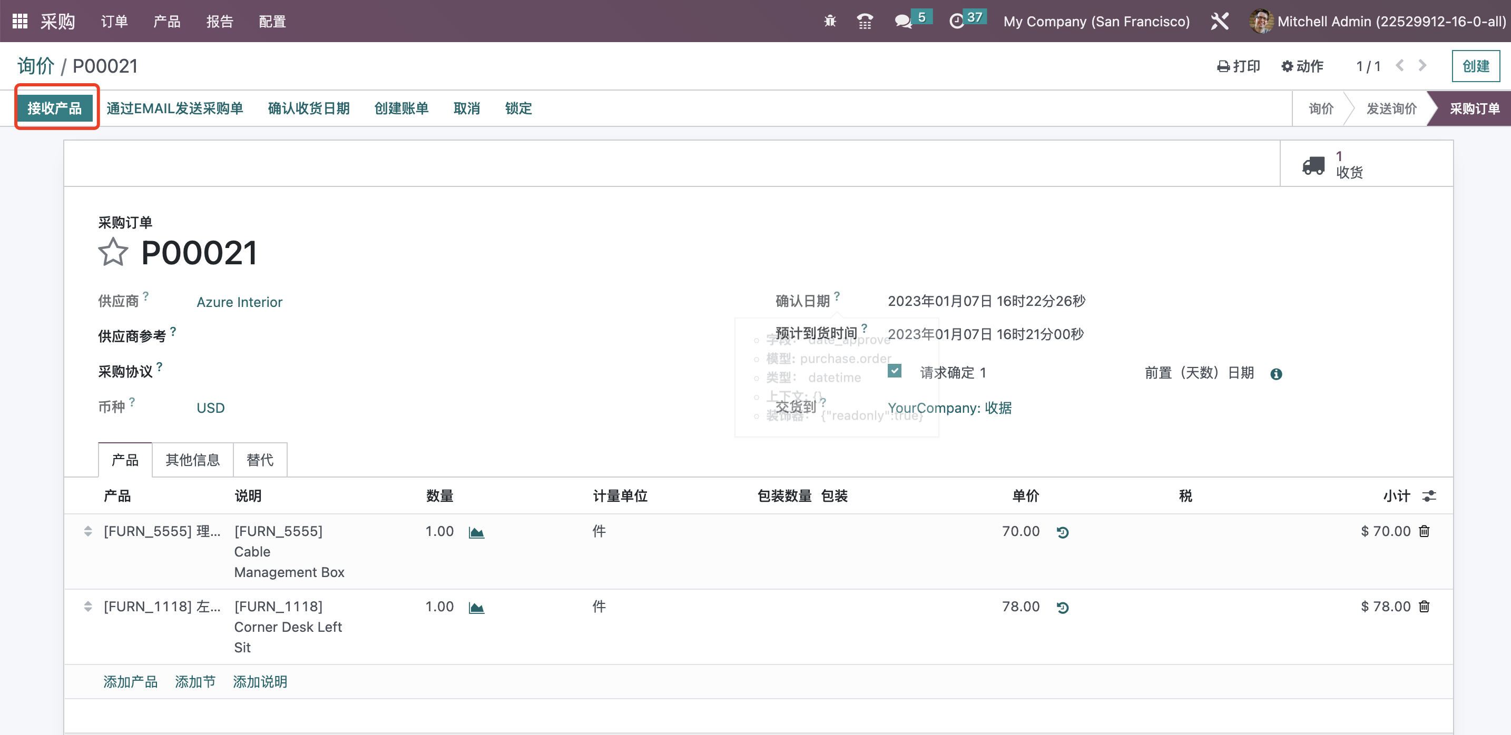Viewport: 1511px width, 735px height.
Task: Open the developer tools wrench icon
Action: (1220, 21)
